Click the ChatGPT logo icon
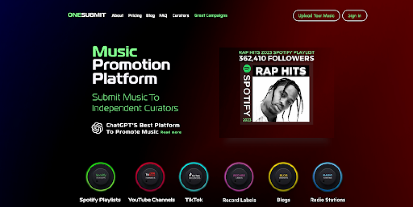This screenshot has height=207, width=413. point(97,128)
